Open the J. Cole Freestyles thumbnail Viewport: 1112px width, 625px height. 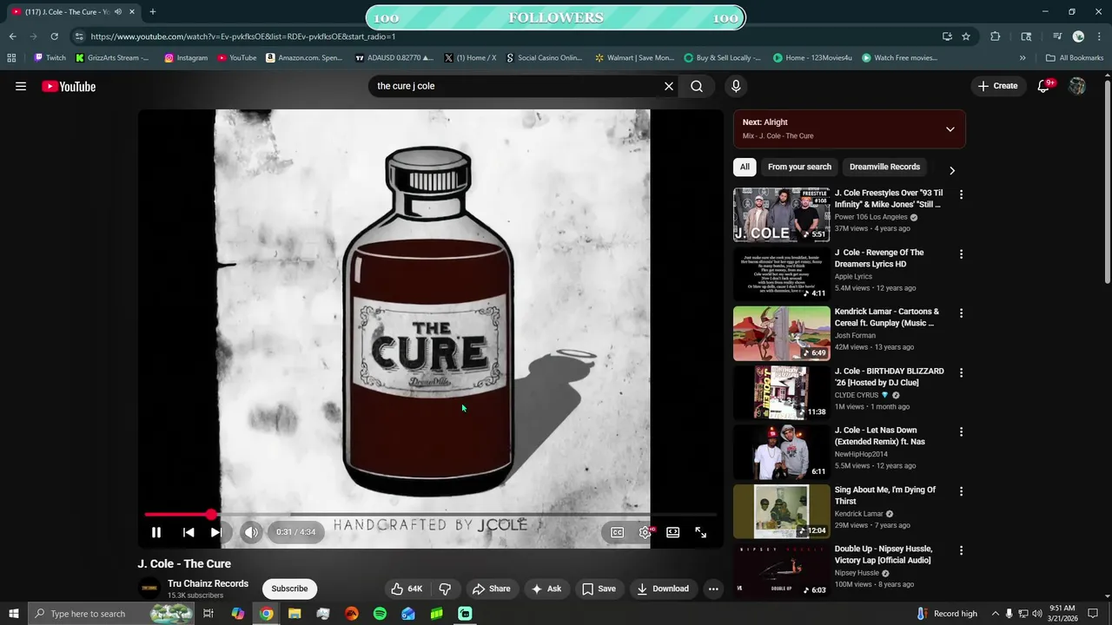tap(782, 215)
